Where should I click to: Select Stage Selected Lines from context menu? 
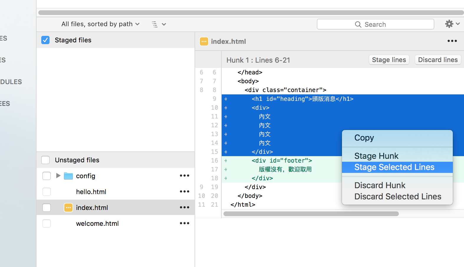click(394, 167)
